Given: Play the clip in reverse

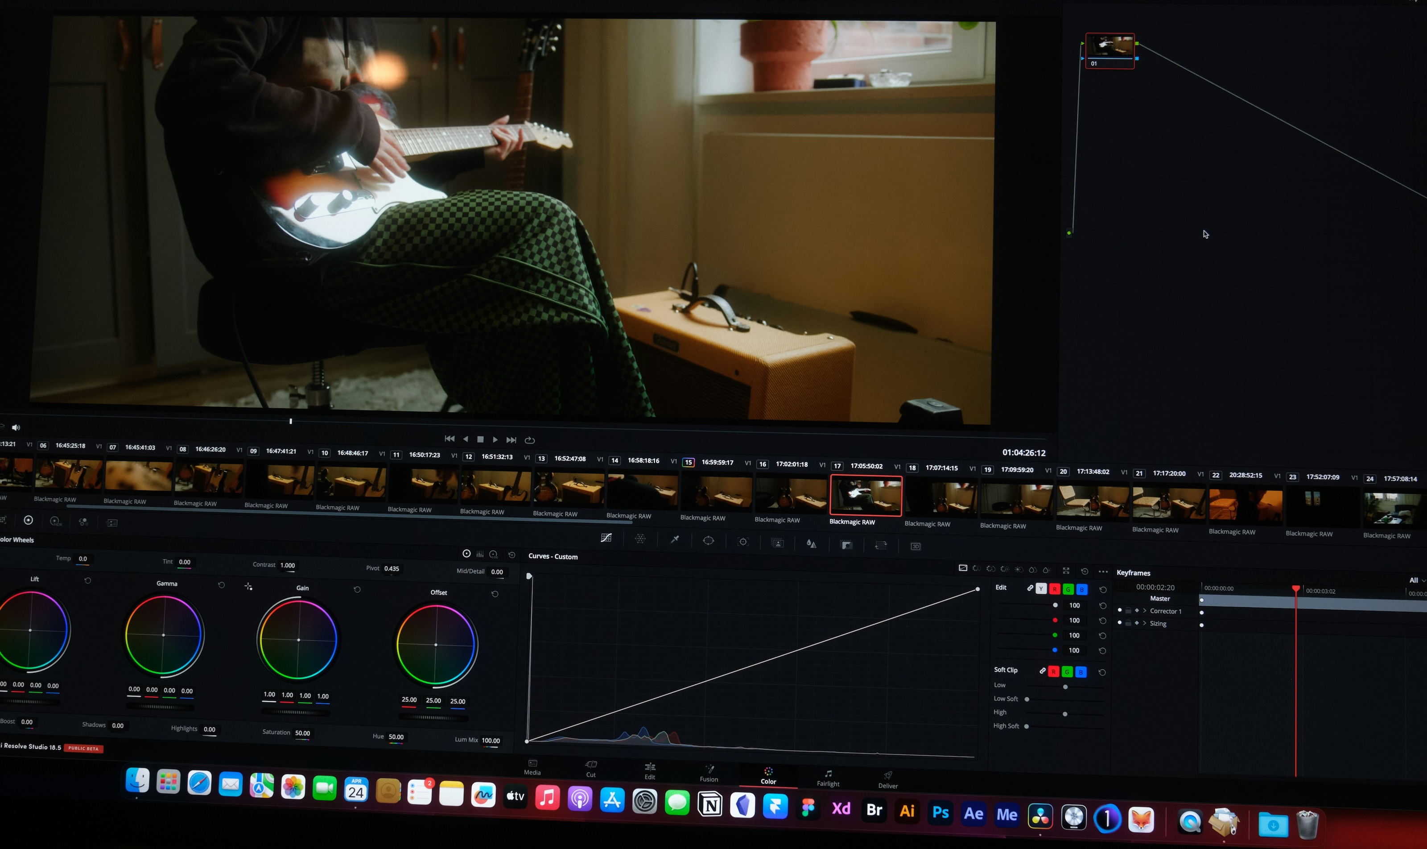Looking at the screenshot, I should pyautogui.click(x=466, y=439).
